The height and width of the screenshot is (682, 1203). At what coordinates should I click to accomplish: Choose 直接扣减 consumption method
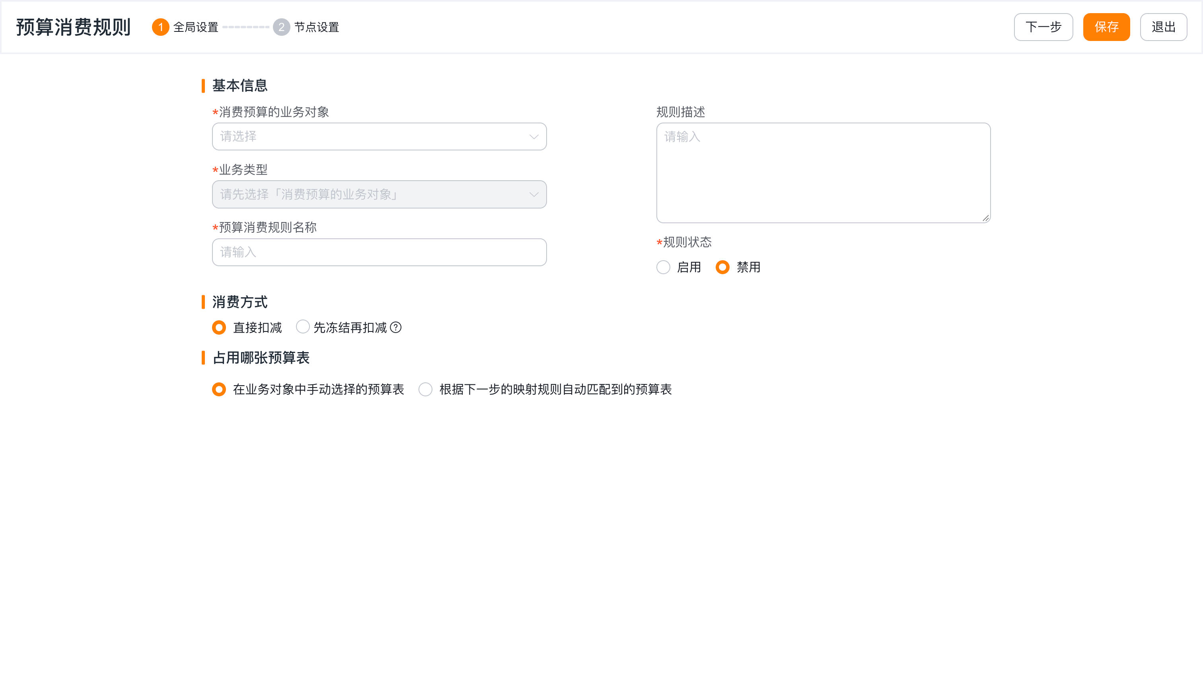219,327
